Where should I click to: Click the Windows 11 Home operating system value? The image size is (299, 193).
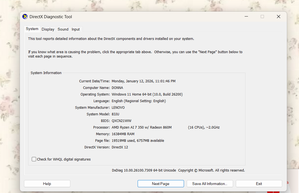point(147,94)
